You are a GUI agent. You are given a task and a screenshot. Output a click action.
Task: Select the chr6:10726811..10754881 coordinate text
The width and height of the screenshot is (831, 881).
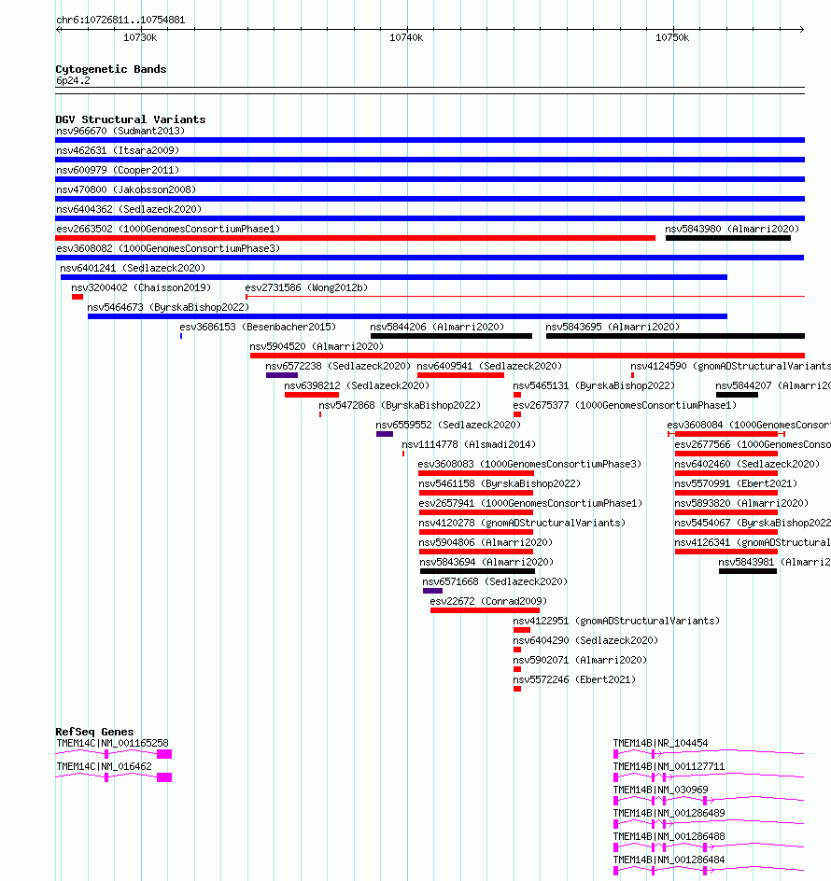click(120, 20)
